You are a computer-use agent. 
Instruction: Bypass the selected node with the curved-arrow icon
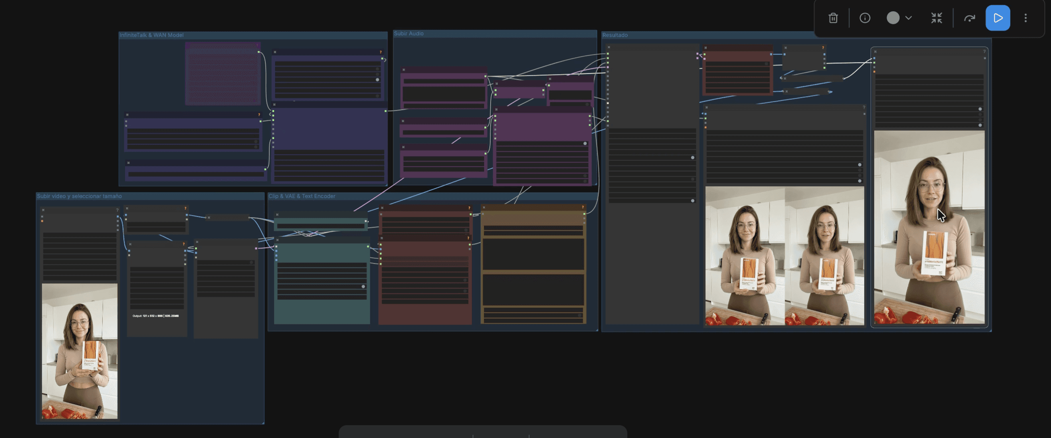coord(969,18)
